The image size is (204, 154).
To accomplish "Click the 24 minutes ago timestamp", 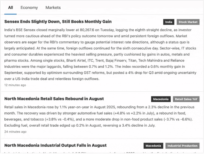I will [15, 131].
